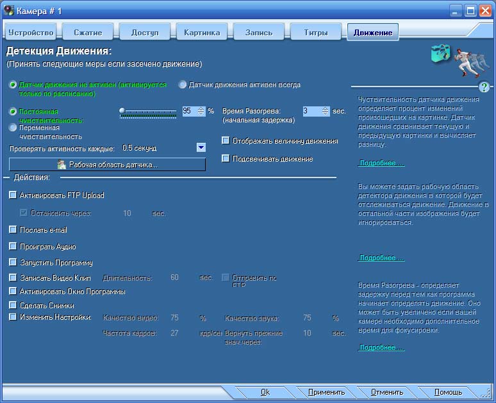Click the sensitivity percent spinner arrows
This screenshot has height=403, width=496.
[x=201, y=111]
